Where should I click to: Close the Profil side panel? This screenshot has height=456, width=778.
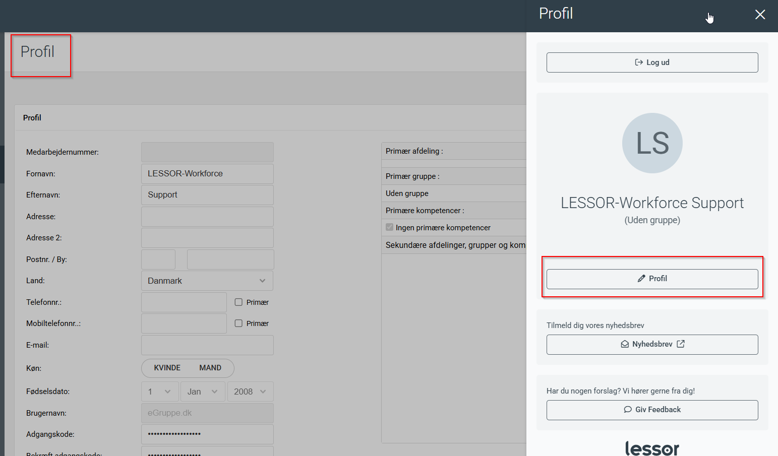(x=760, y=15)
